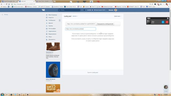The width and height of the screenshot is (171, 96).
Task: Open the Twitch bookmark
Action: coord(143,7)
